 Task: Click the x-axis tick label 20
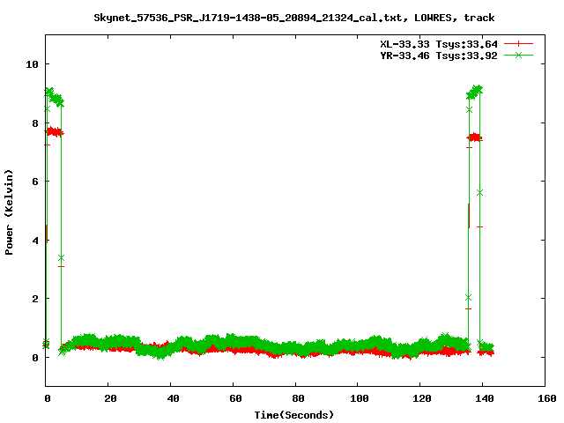(x=110, y=398)
